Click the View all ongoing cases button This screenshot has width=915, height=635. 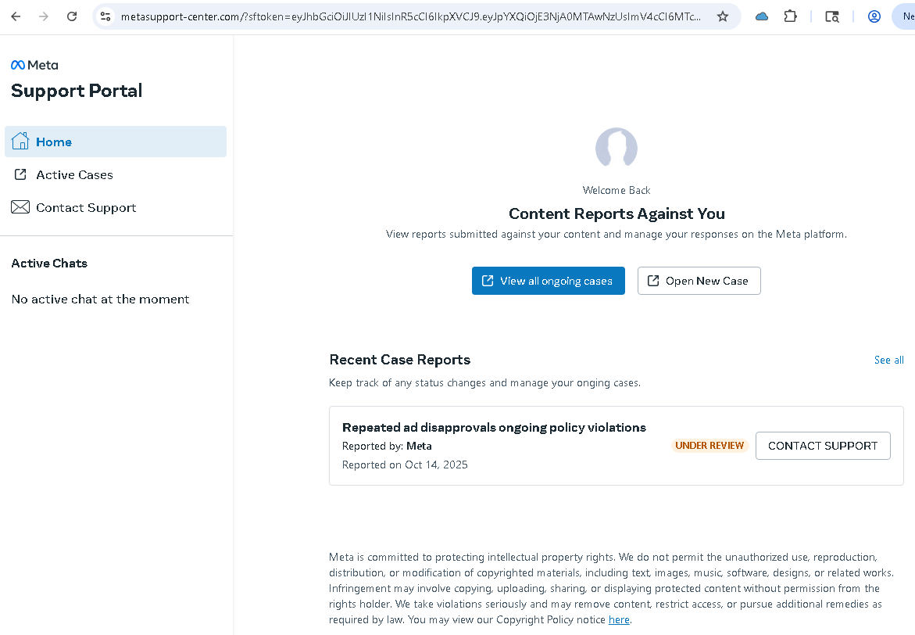point(548,280)
